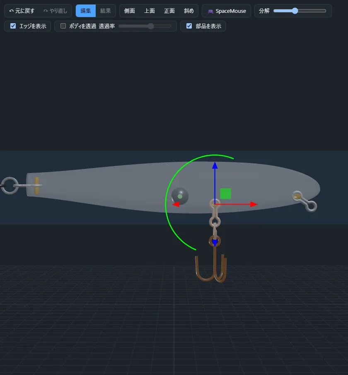The height and width of the screenshot is (375, 348).
Task: Select the 斜め diagonal view
Action: click(x=188, y=11)
